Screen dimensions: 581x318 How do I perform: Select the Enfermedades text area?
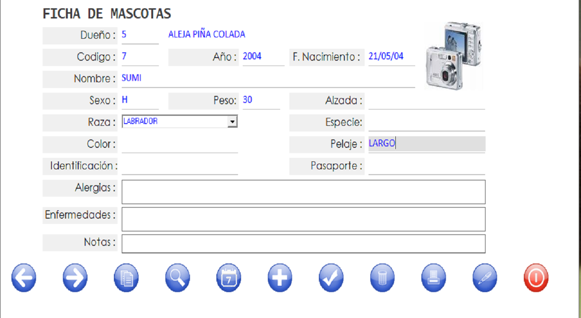303,219
